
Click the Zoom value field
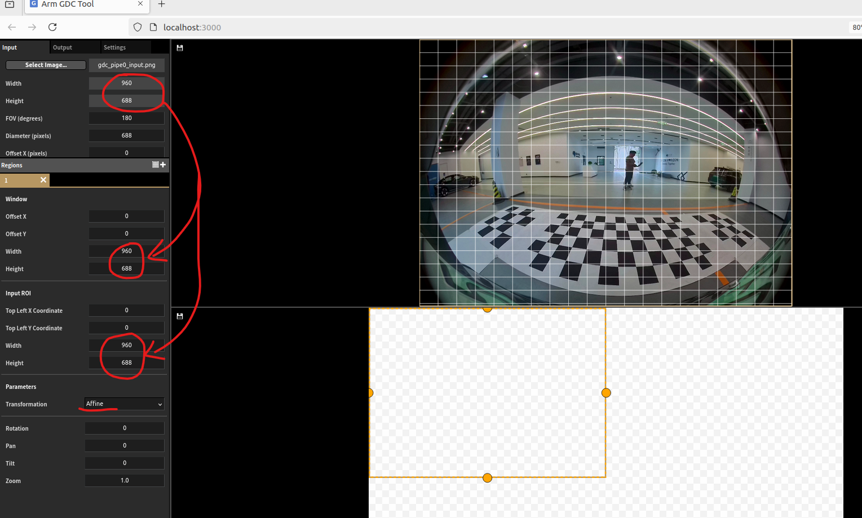click(x=125, y=480)
